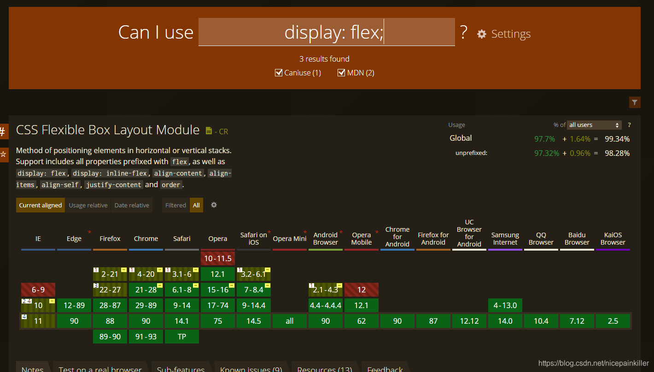
Task: Select the Firefox 89-90 future cell
Action: point(110,337)
